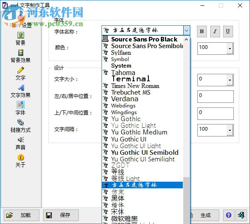Choose ZGDT font entry
This screenshot has height=224, width=250.
pos(142,165)
